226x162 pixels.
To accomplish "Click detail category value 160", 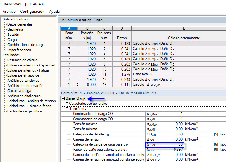I will (x=172, y=134).
